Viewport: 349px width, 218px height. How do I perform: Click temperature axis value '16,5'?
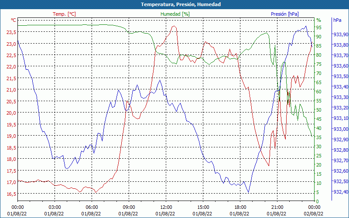11,194
